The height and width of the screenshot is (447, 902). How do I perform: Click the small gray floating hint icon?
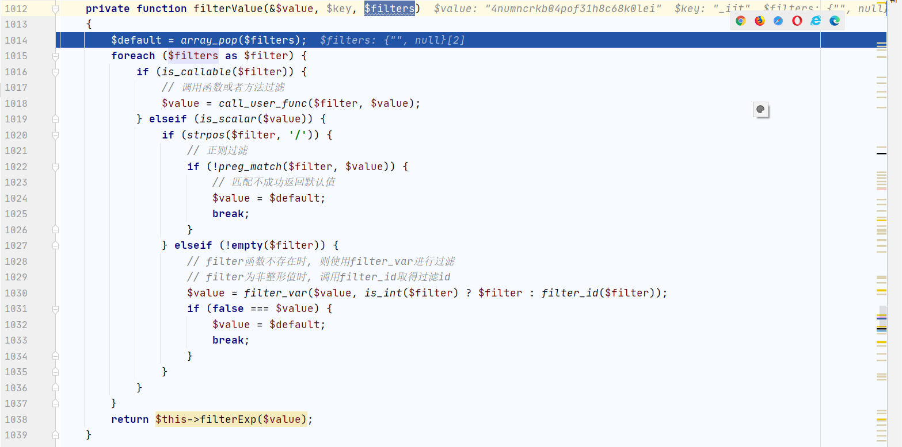(761, 110)
